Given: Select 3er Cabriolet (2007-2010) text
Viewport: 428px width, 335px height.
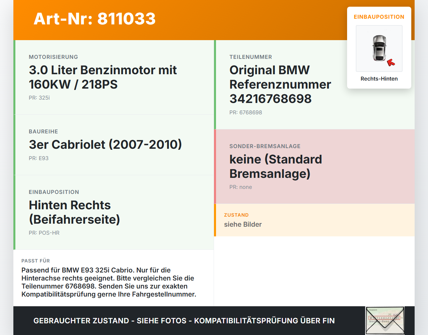Looking at the screenshot, I should tap(105, 144).
